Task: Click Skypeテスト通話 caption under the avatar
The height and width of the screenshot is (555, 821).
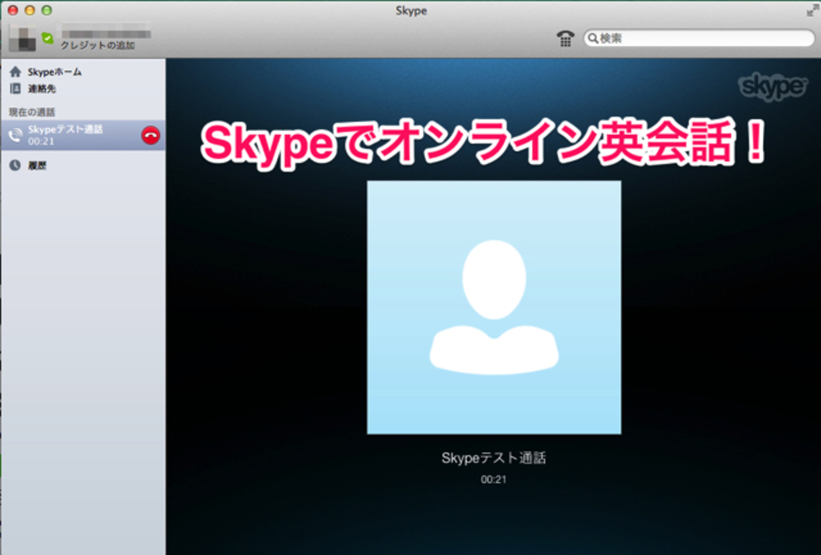Action: 494,459
